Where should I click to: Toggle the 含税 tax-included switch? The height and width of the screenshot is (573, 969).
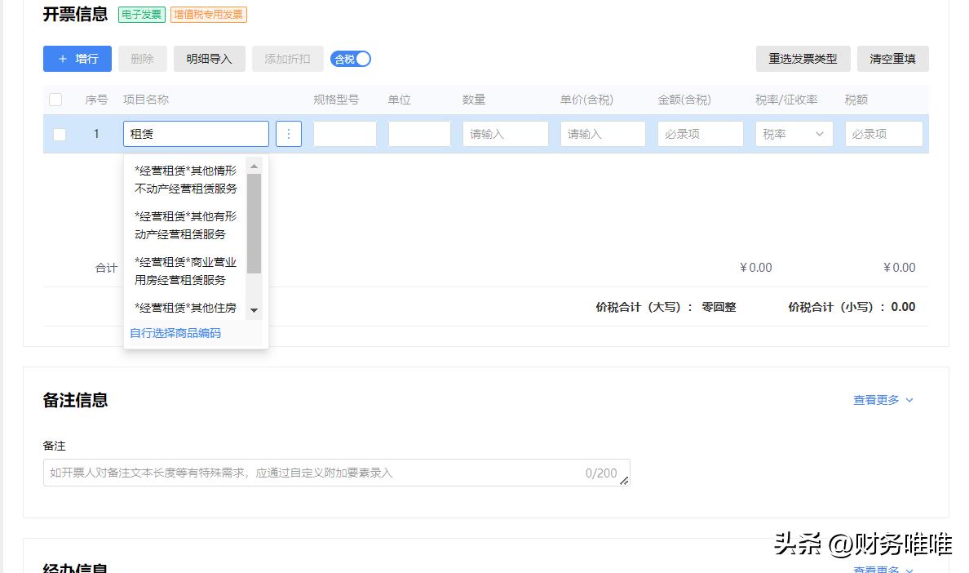(x=350, y=59)
